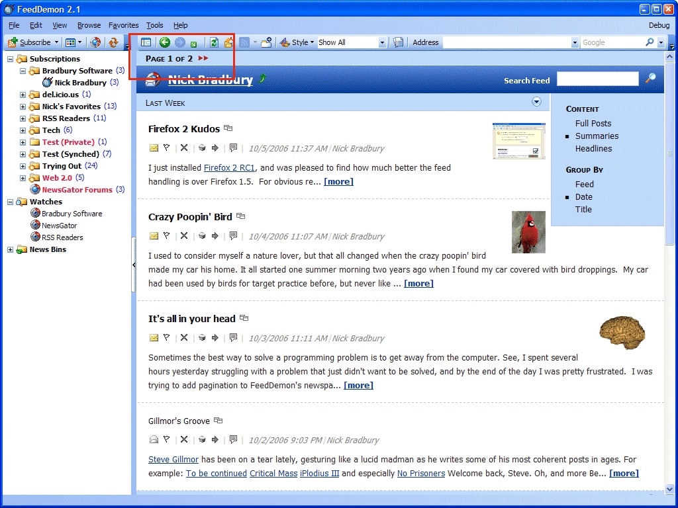Open the Steve Gillmor link
Screen dimensions: 678x508
[173, 460]
